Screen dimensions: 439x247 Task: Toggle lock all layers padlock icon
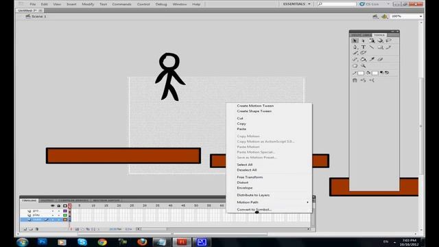58,206
